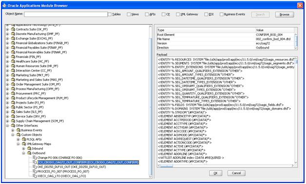Expand the Product Lifecycle Management node

tap(7, 98)
